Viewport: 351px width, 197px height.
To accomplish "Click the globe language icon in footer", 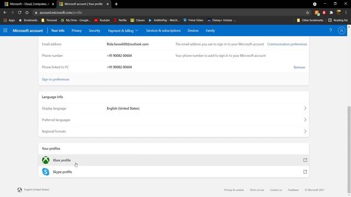I will coord(20,190).
